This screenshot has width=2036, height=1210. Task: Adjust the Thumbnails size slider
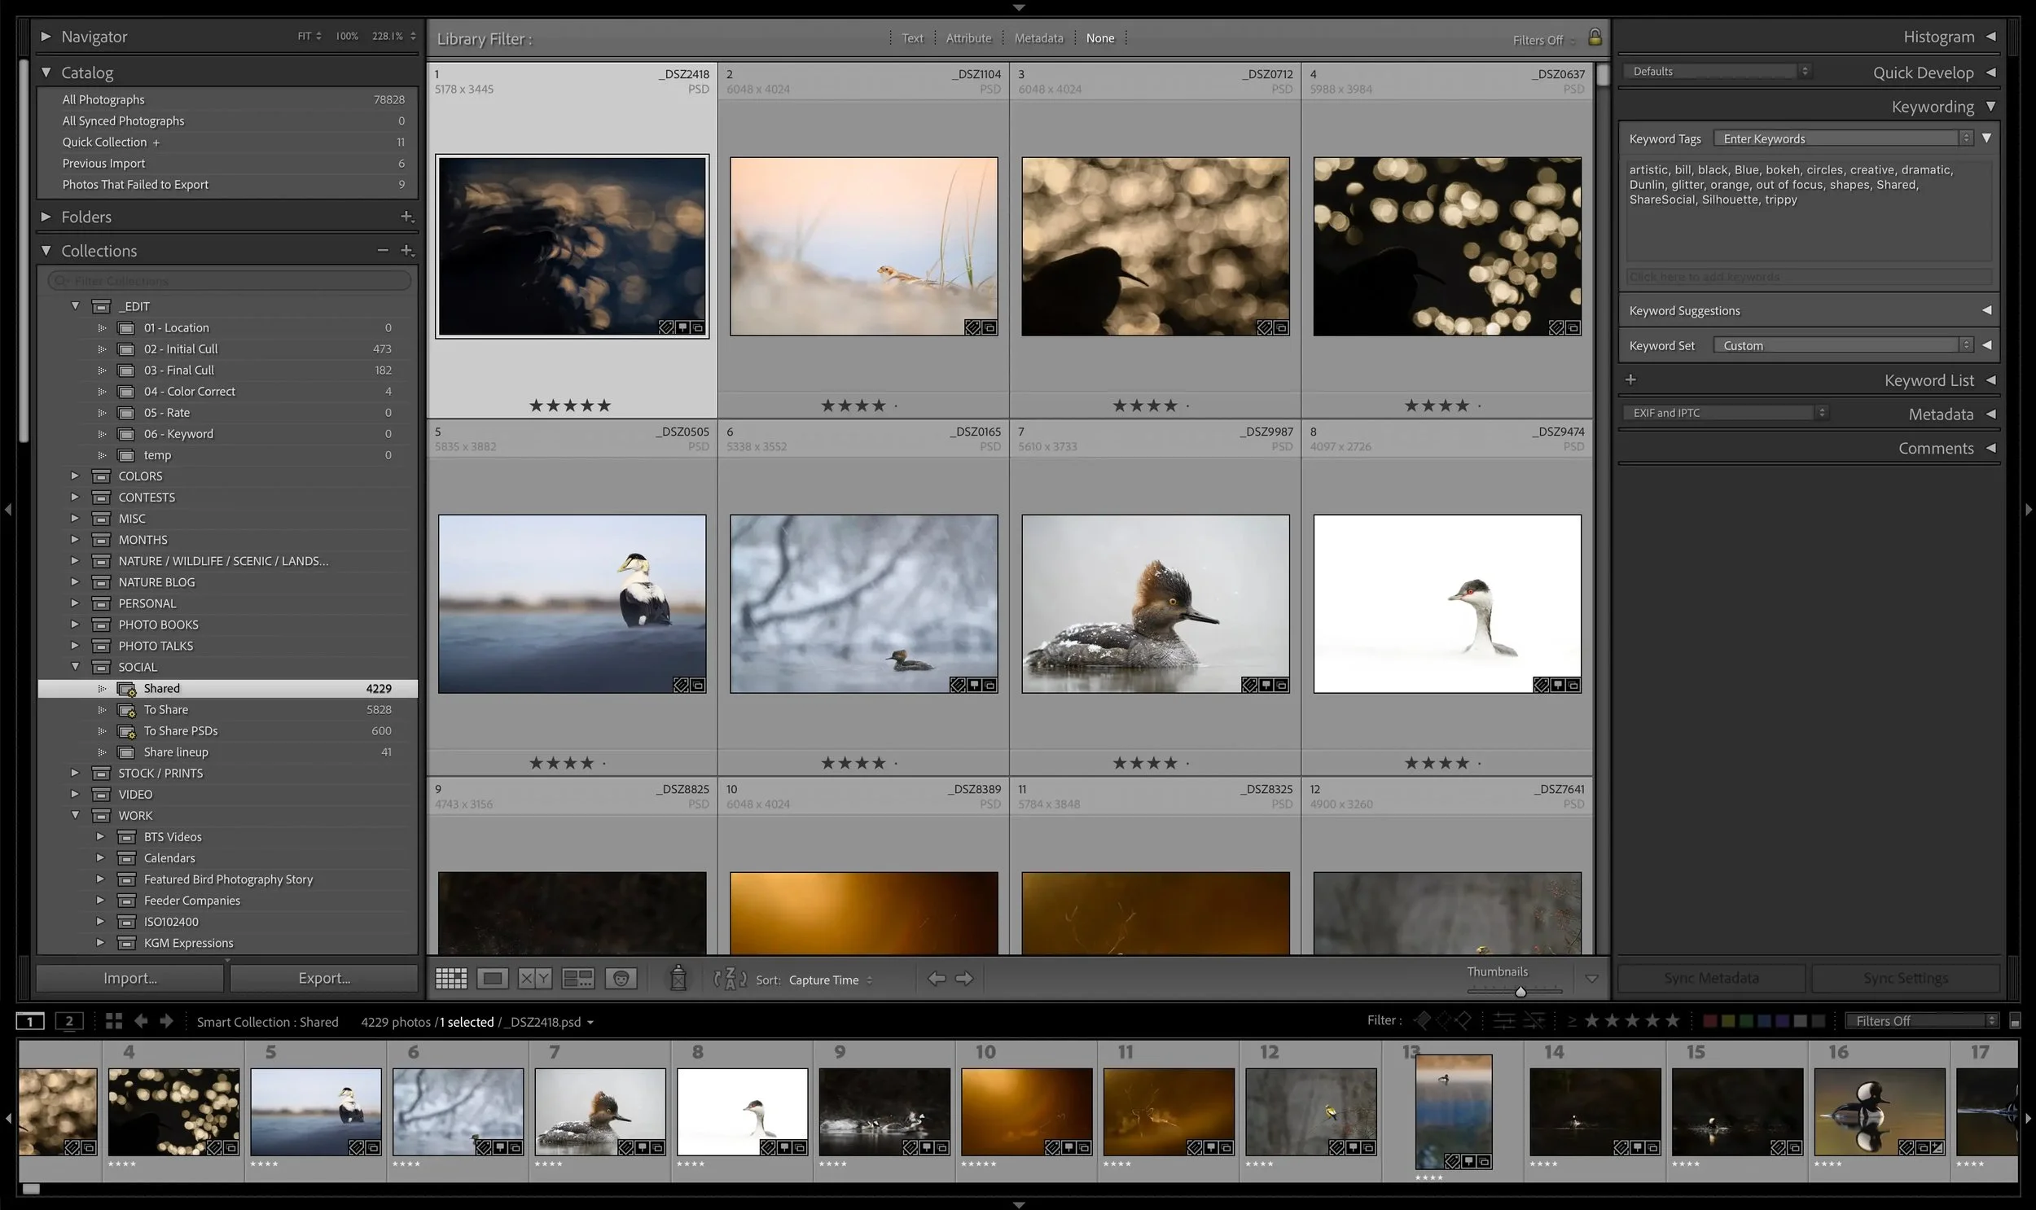pyautogui.click(x=1520, y=992)
